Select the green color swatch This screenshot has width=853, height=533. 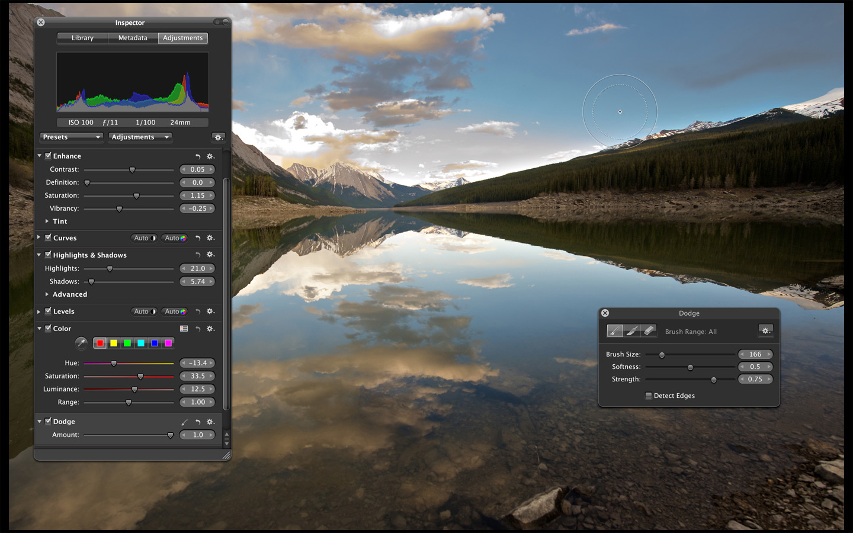pyautogui.click(x=127, y=343)
